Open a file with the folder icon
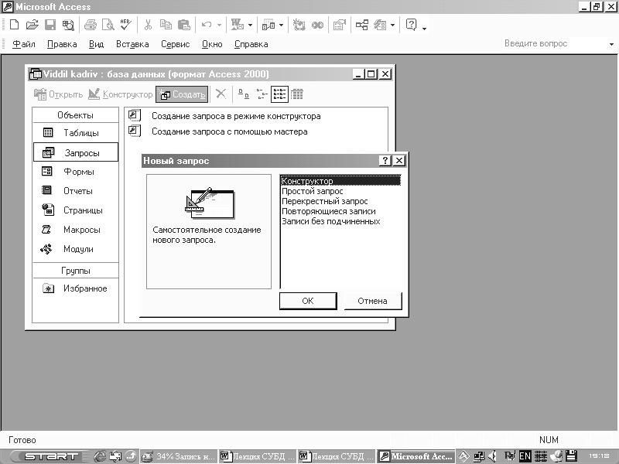Image resolution: width=619 pixels, height=464 pixels. point(32,25)
